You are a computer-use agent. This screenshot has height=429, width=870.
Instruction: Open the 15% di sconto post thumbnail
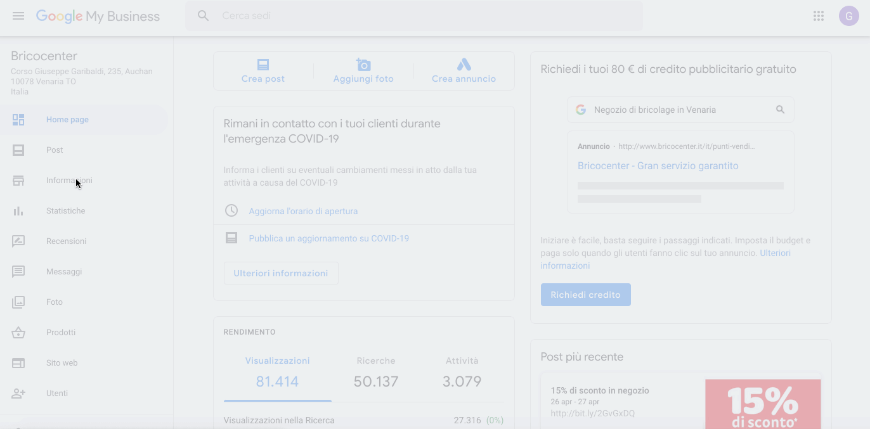pos(763,404)
